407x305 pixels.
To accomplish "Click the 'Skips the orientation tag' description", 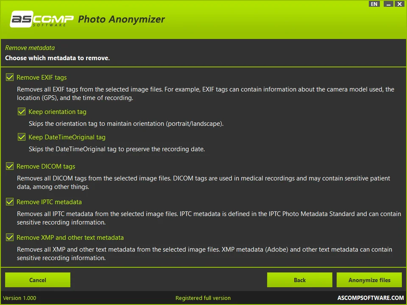I will coord(126,124).
